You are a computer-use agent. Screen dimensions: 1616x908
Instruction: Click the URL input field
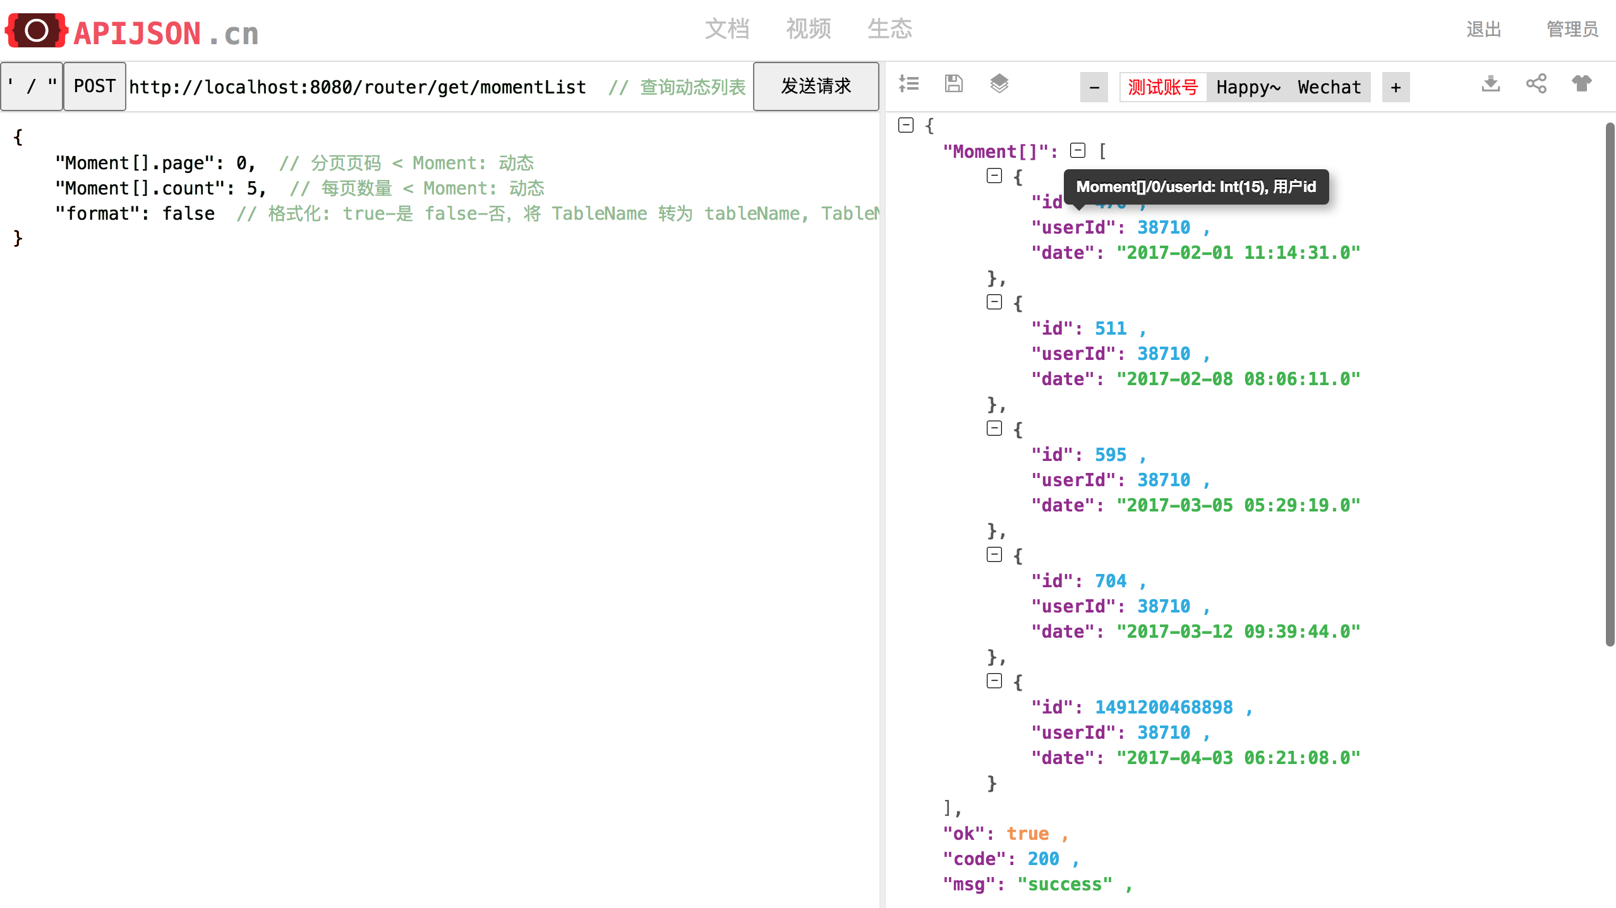point(440,87)
